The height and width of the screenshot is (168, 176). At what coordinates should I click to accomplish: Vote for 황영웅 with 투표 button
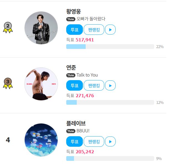(x=74, y=30)
